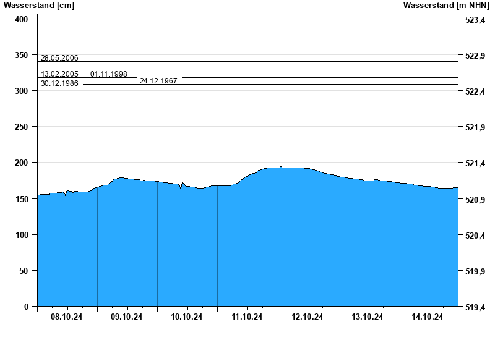Select the 200 cm left axis tick
The image size is (495, 340).
click(x=22, y=163)
